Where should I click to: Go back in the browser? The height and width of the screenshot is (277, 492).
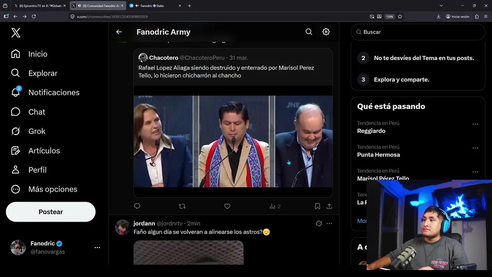15,17
